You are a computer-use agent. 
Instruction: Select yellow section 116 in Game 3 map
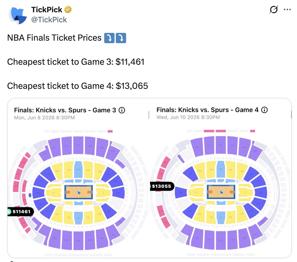pos(69,217)
